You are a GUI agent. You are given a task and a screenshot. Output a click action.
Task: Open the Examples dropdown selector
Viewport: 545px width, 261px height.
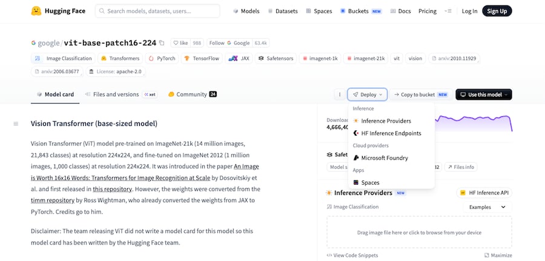click(487, 207)
